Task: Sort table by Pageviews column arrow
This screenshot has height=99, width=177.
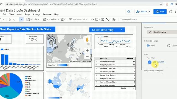Action: (x=134, y=58)
